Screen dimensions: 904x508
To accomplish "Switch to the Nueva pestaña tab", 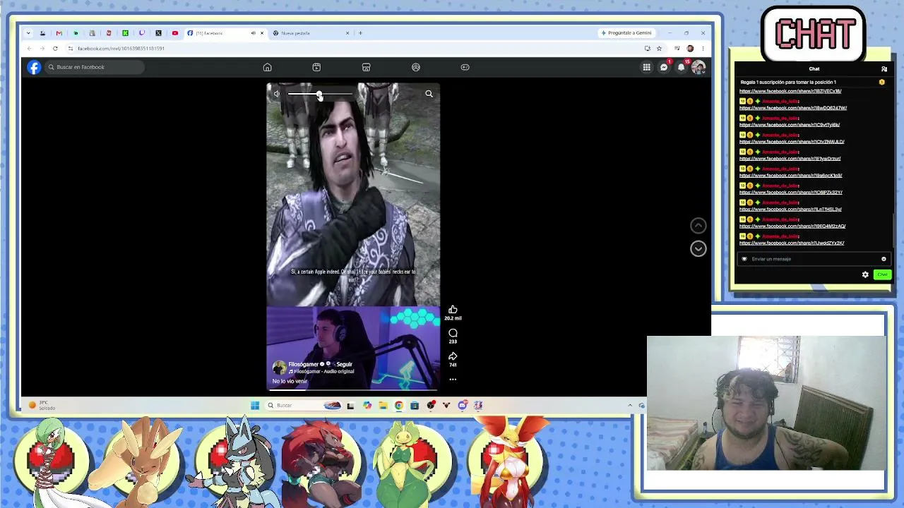I will [311, 33].
